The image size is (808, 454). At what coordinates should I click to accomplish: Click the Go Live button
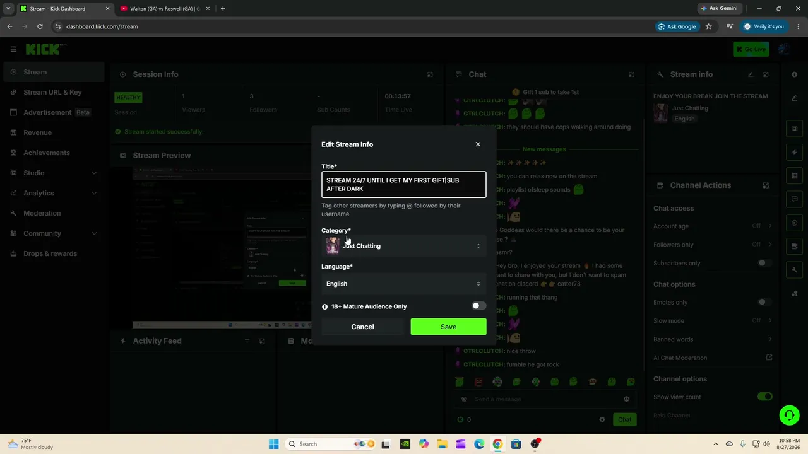(x=751, y=49)
